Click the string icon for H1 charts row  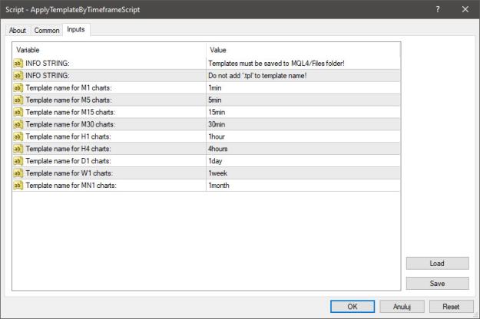[x=18, y=136]
